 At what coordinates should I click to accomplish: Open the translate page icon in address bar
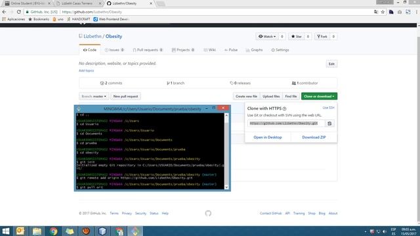376,12
